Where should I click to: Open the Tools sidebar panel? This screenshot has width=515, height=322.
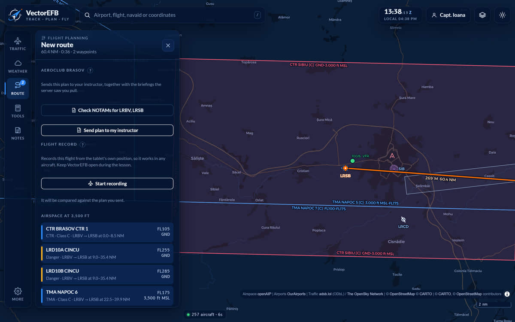pos(18,111)
